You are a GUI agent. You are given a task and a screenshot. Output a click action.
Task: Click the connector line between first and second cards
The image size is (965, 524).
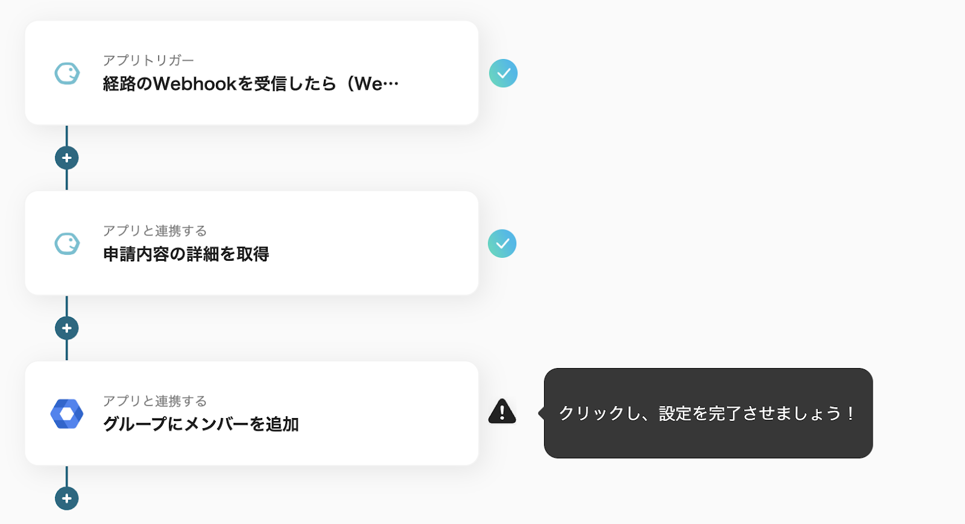[67, 180]
